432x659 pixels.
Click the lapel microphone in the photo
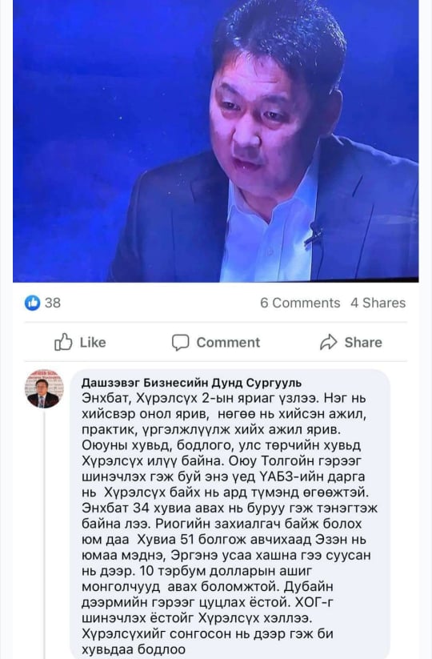(316, 233)
